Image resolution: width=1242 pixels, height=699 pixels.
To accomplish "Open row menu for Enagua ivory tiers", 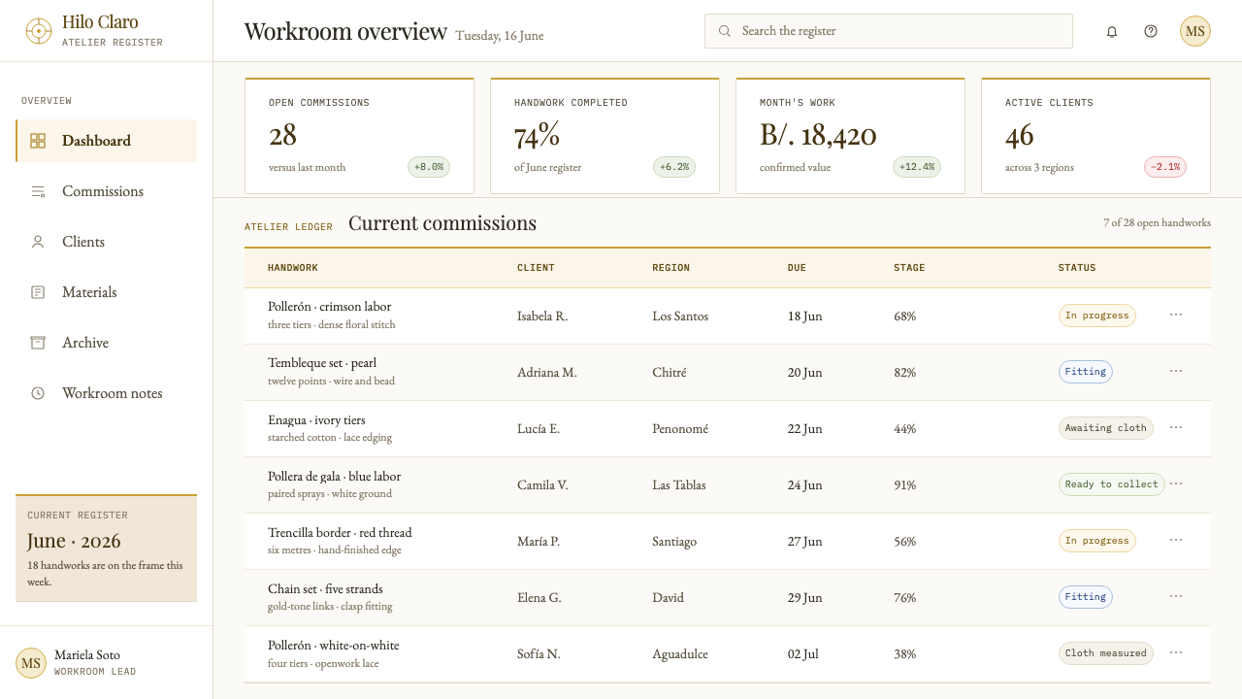I will (1176, 427).
